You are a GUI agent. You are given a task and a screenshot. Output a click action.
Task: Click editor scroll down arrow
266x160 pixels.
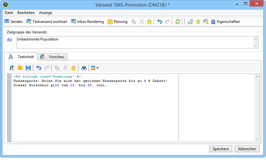(x=257, y=139)
